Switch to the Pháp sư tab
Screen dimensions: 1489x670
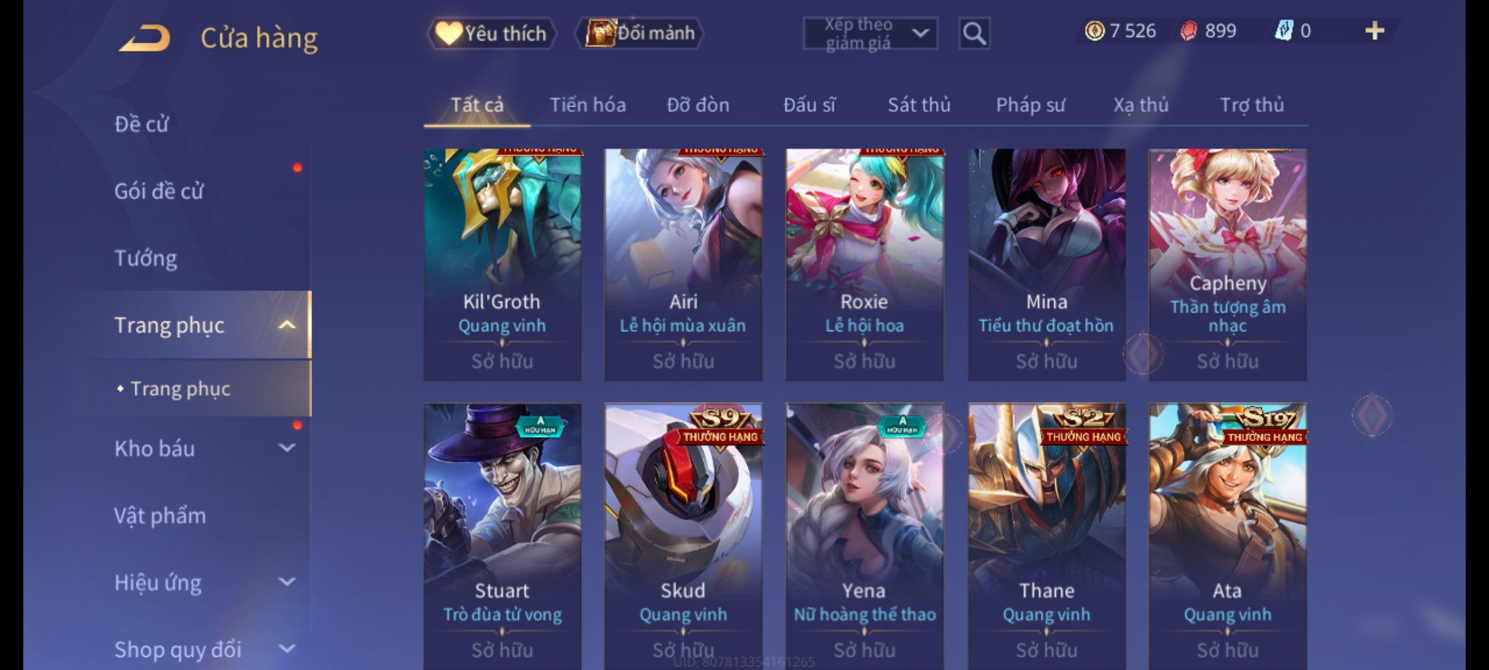(x=1030, y=105)
